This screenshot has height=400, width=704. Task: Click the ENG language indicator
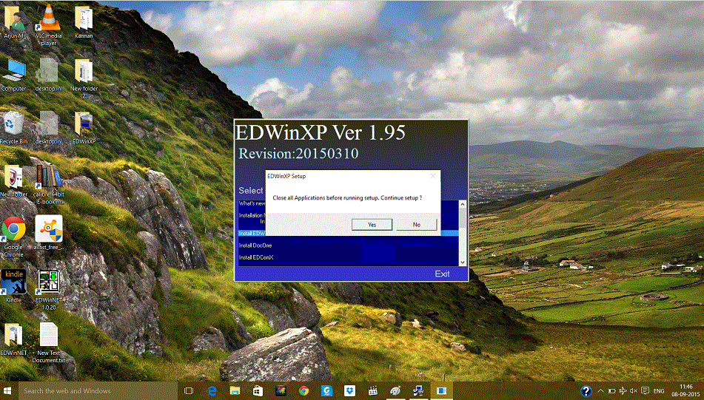click(659, 390)
